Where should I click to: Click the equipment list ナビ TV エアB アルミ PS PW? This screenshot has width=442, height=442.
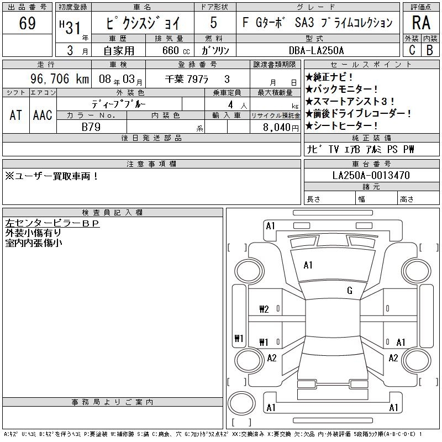click(x=361, y=149)
